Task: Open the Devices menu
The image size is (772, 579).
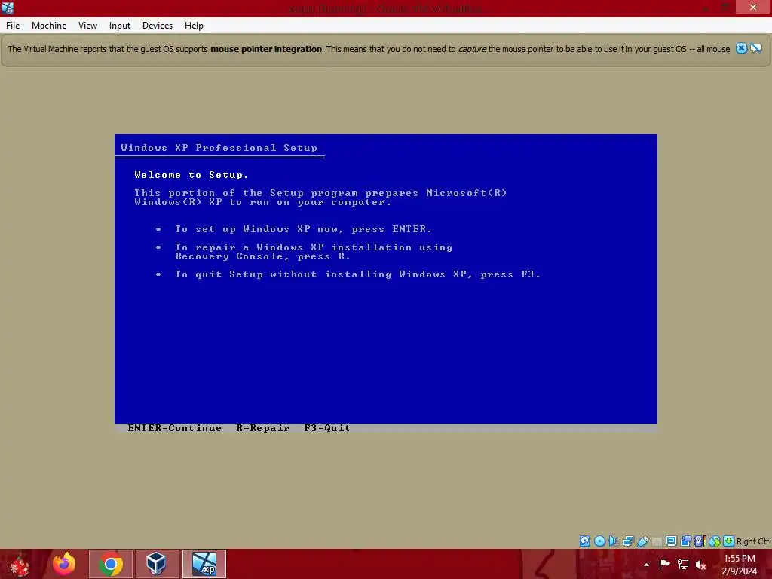Action: coord(158,26)
